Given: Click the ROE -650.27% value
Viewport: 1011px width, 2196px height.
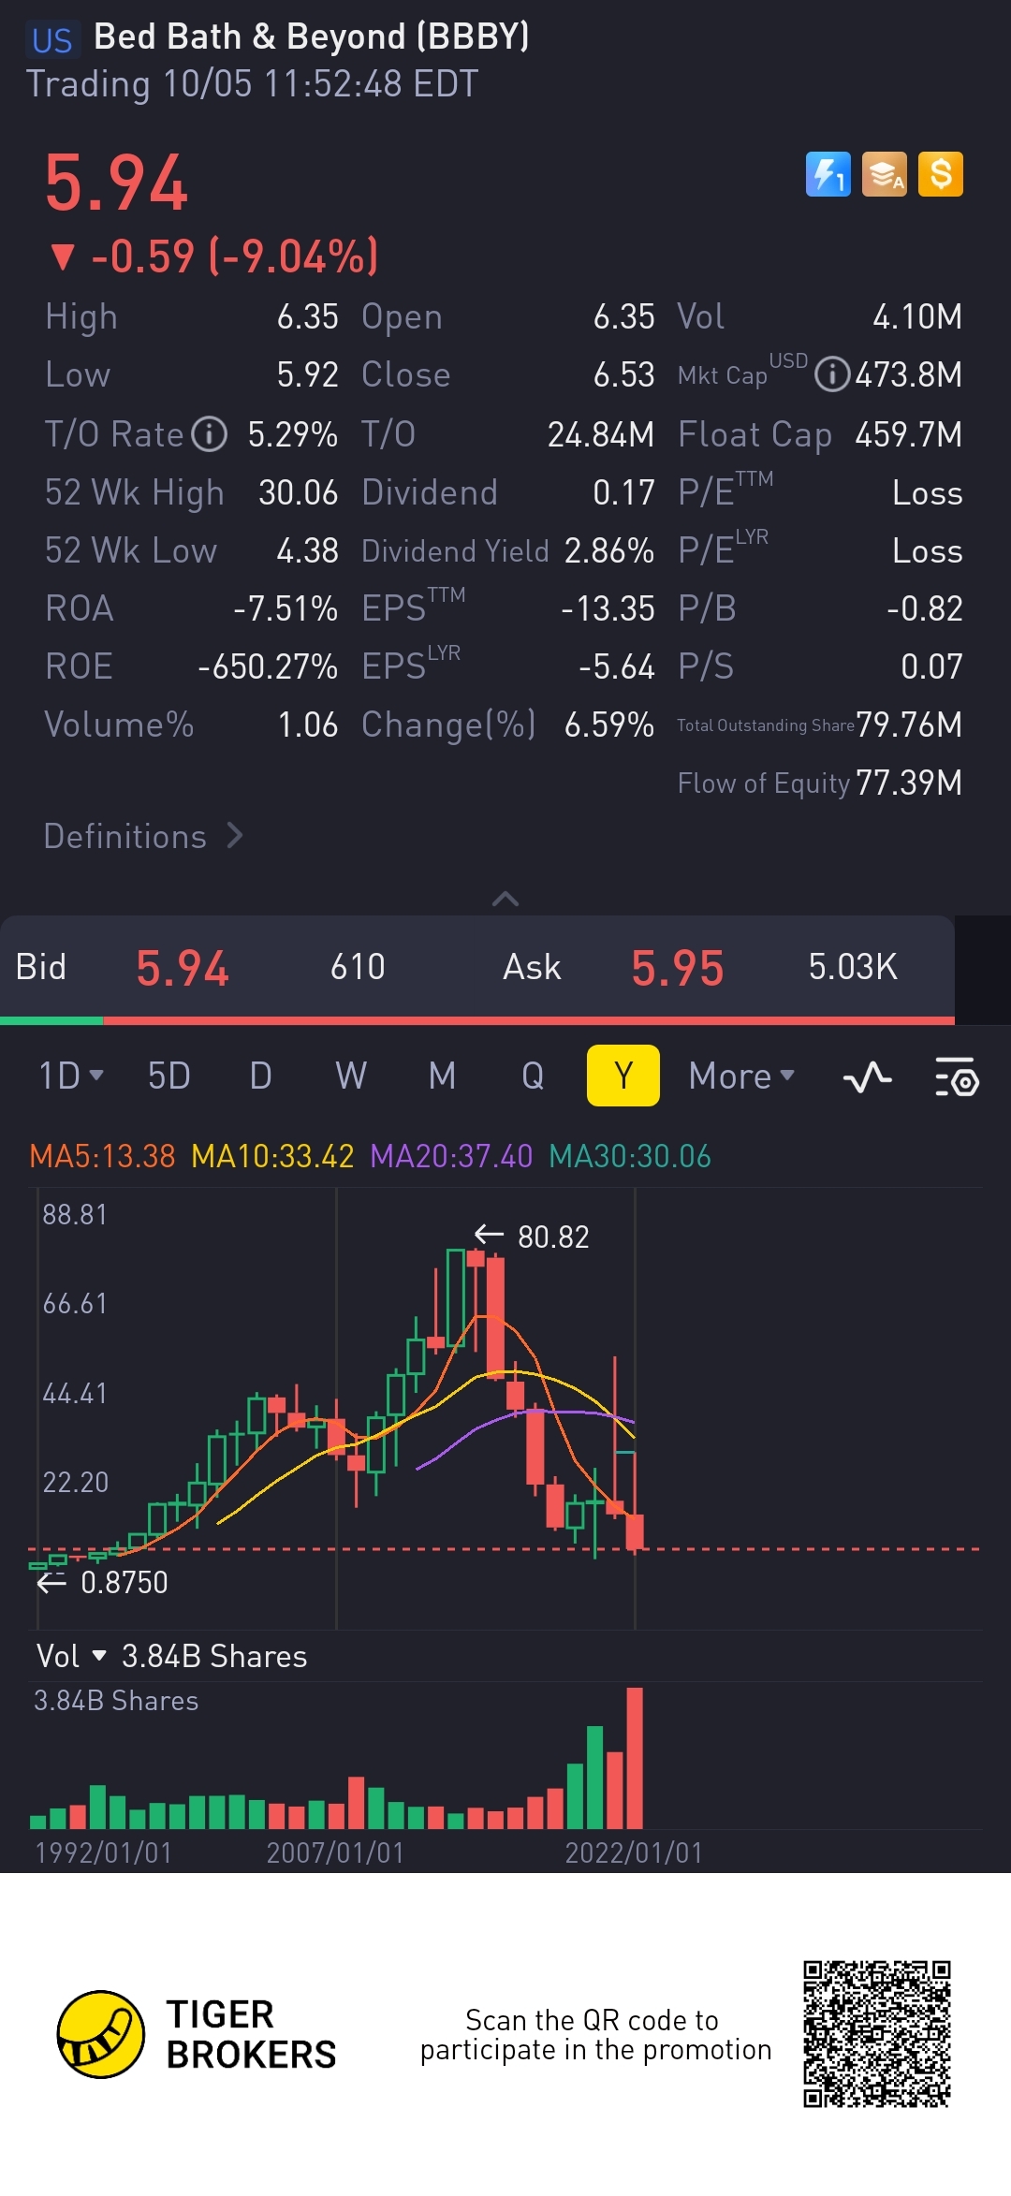Looking at the screenshot, I should 268,666.
